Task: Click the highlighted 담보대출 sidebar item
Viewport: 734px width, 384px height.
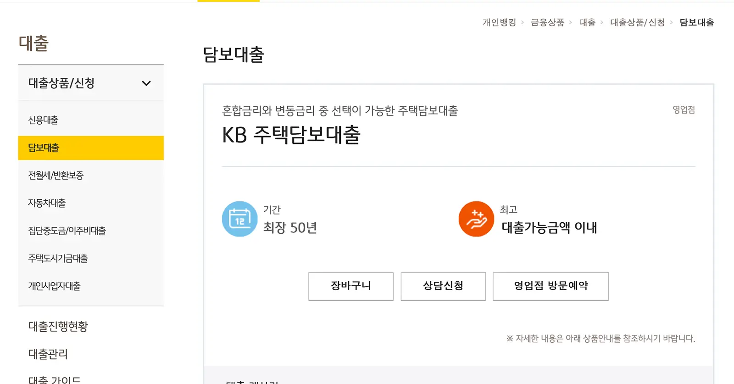Action: point(43,148)
